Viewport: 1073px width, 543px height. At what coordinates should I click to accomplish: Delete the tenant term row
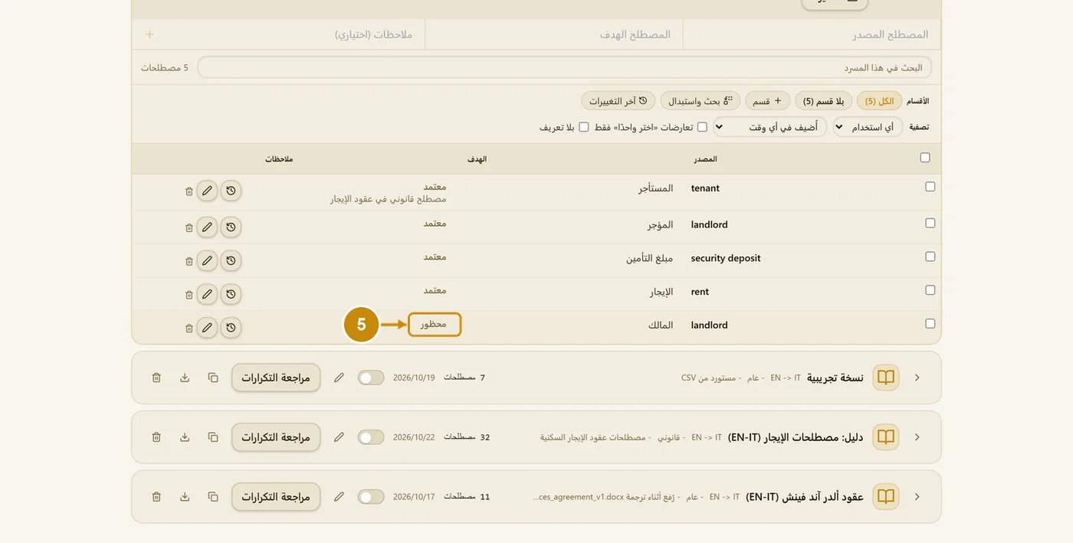189,191
